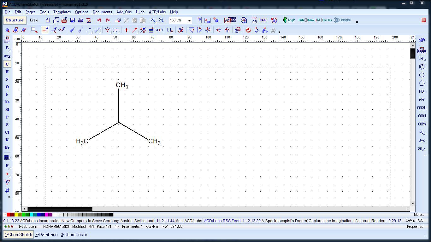Select Sulfur atom in element panel
Viewport: 431px width, 242px height.
[x=7, y=124]
